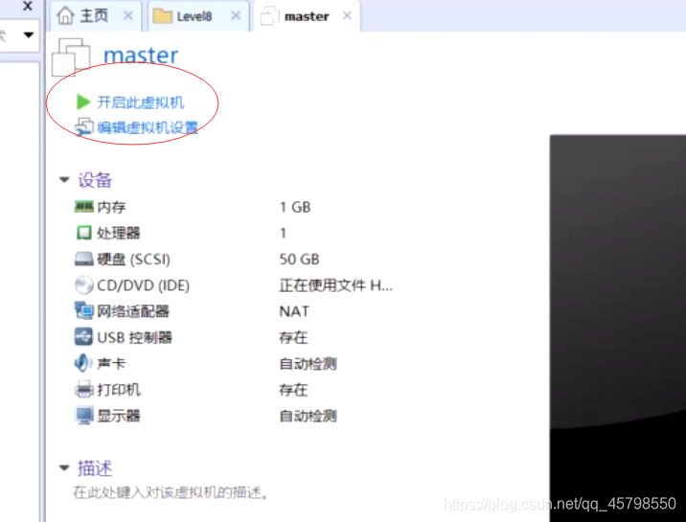Click the 声卡 label

pos(111,363)
